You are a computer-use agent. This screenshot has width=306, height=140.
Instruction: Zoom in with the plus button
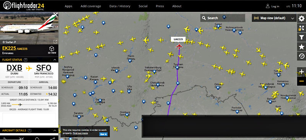[301, 72]
